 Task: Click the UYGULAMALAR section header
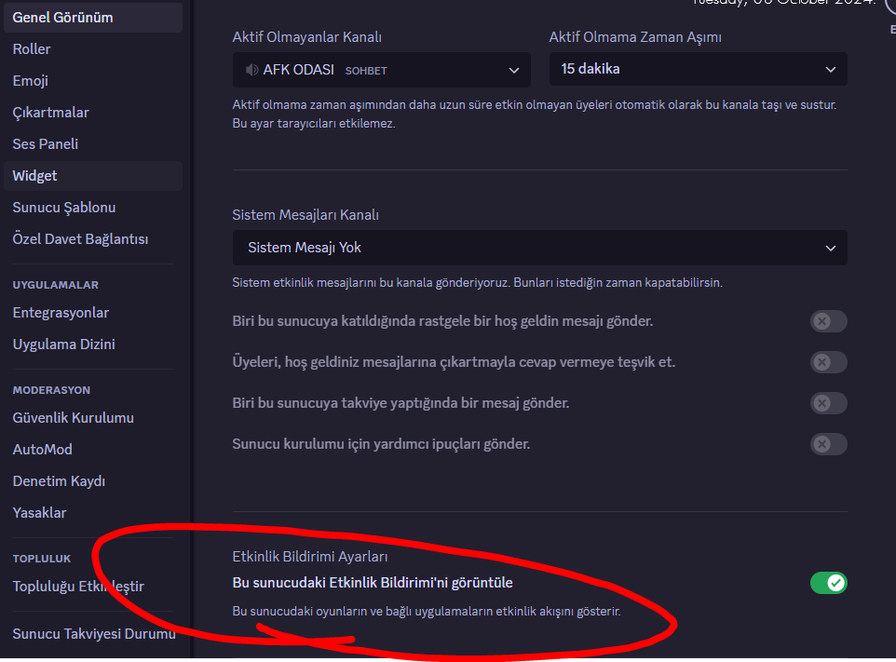point(56,285)
